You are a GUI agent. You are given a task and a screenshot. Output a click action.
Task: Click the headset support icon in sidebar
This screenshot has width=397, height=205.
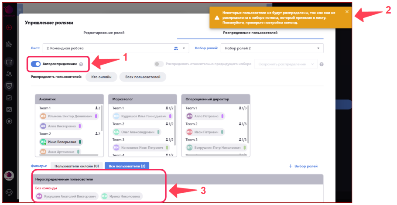coord(9,192)
